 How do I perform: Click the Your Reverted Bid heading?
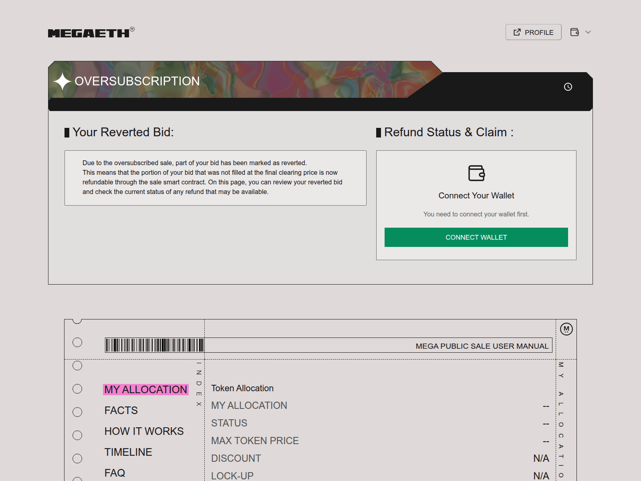123,132
